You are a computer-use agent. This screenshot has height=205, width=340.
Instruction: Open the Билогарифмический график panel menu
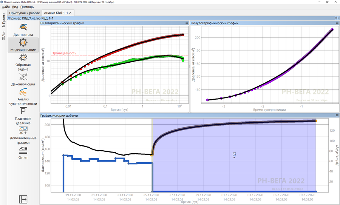pos(187,23)
